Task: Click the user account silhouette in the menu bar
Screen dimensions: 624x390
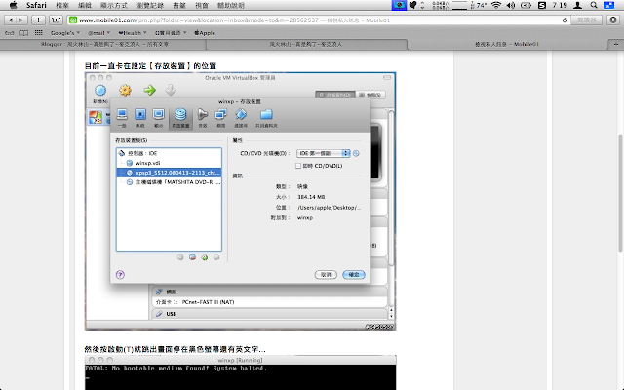Action: click(x=578, y=5)
